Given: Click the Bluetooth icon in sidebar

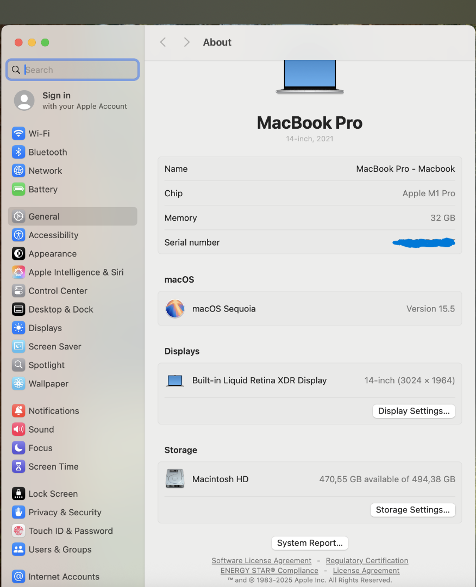Looking at the screenshot, I should pyautogui.click(x=18, y=152).
